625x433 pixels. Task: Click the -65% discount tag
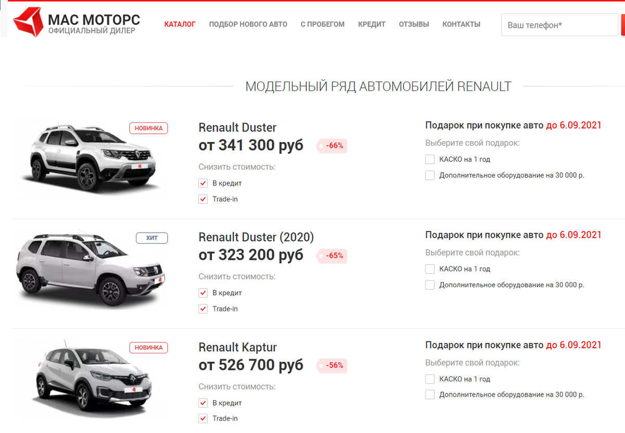(x=332, y=256)
